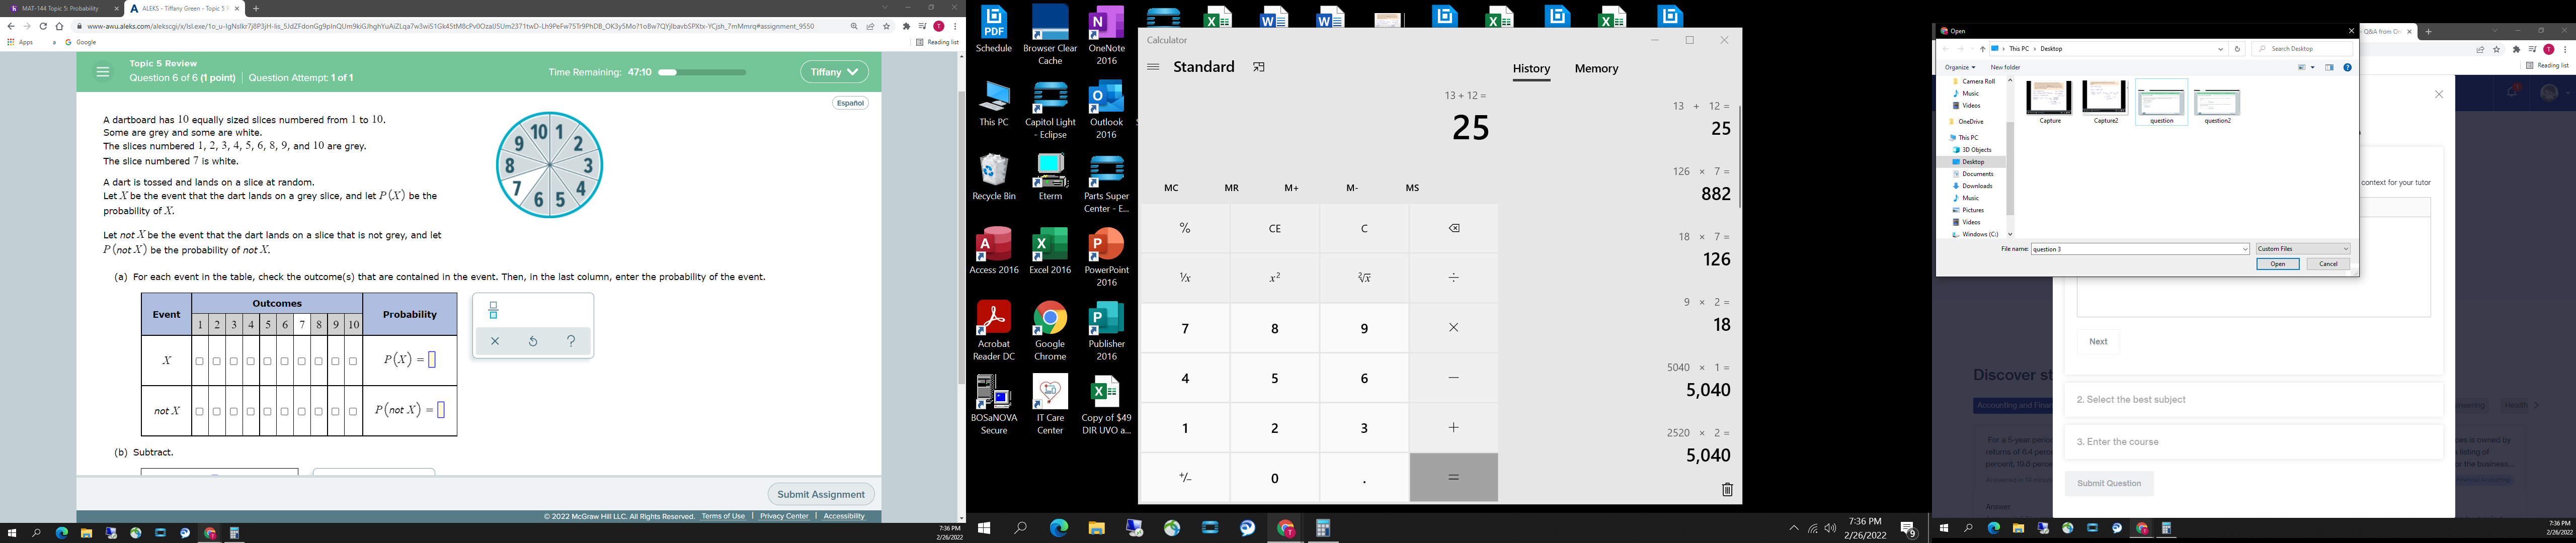2576x543 pixels.
Task: Switch to MAT-144 Topic 5 Probability browser tab
Action: point(60,8)
